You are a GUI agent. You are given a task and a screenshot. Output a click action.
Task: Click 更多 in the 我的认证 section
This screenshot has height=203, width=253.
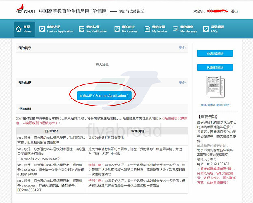pos(182,82)
